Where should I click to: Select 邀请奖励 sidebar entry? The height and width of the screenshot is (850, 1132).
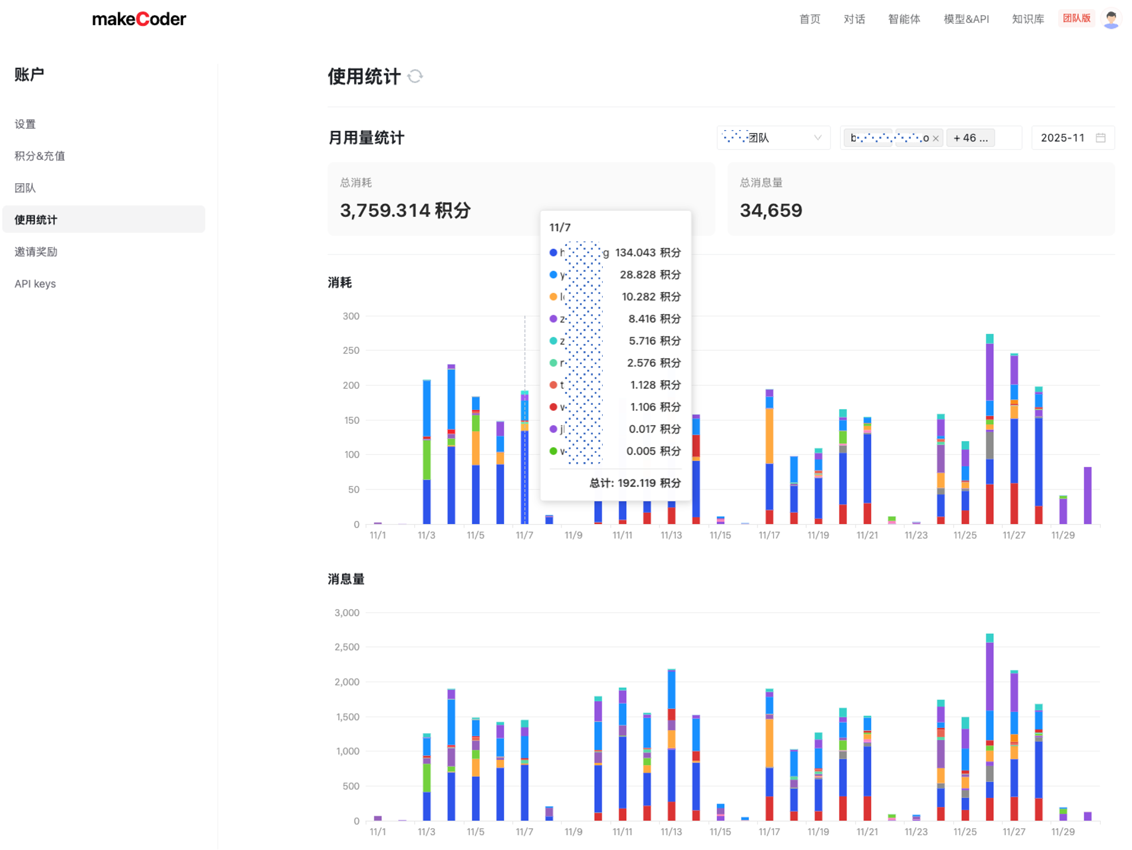(x=36, y=252)
